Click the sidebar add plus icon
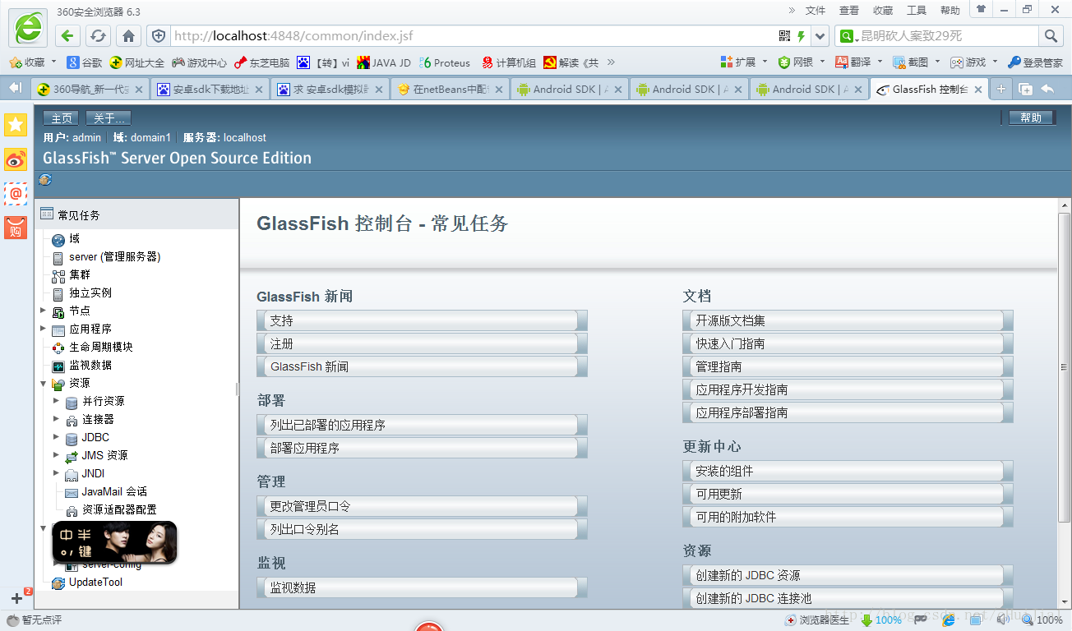The width and height of the screenshot is (1072, 631). point(16,598)
